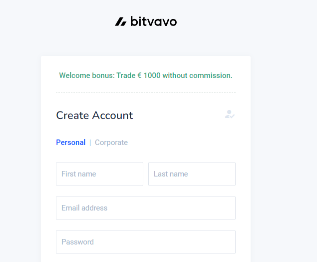Image resolution: width=317 pixels, height=262 pixels.
Task: Click the user checkmark account icon
Action: [230, 114]
